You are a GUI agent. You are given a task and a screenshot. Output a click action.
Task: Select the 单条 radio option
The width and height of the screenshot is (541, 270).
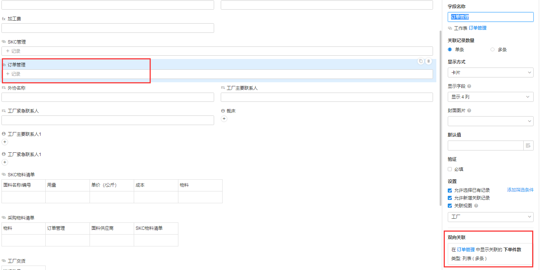point(450,50)
